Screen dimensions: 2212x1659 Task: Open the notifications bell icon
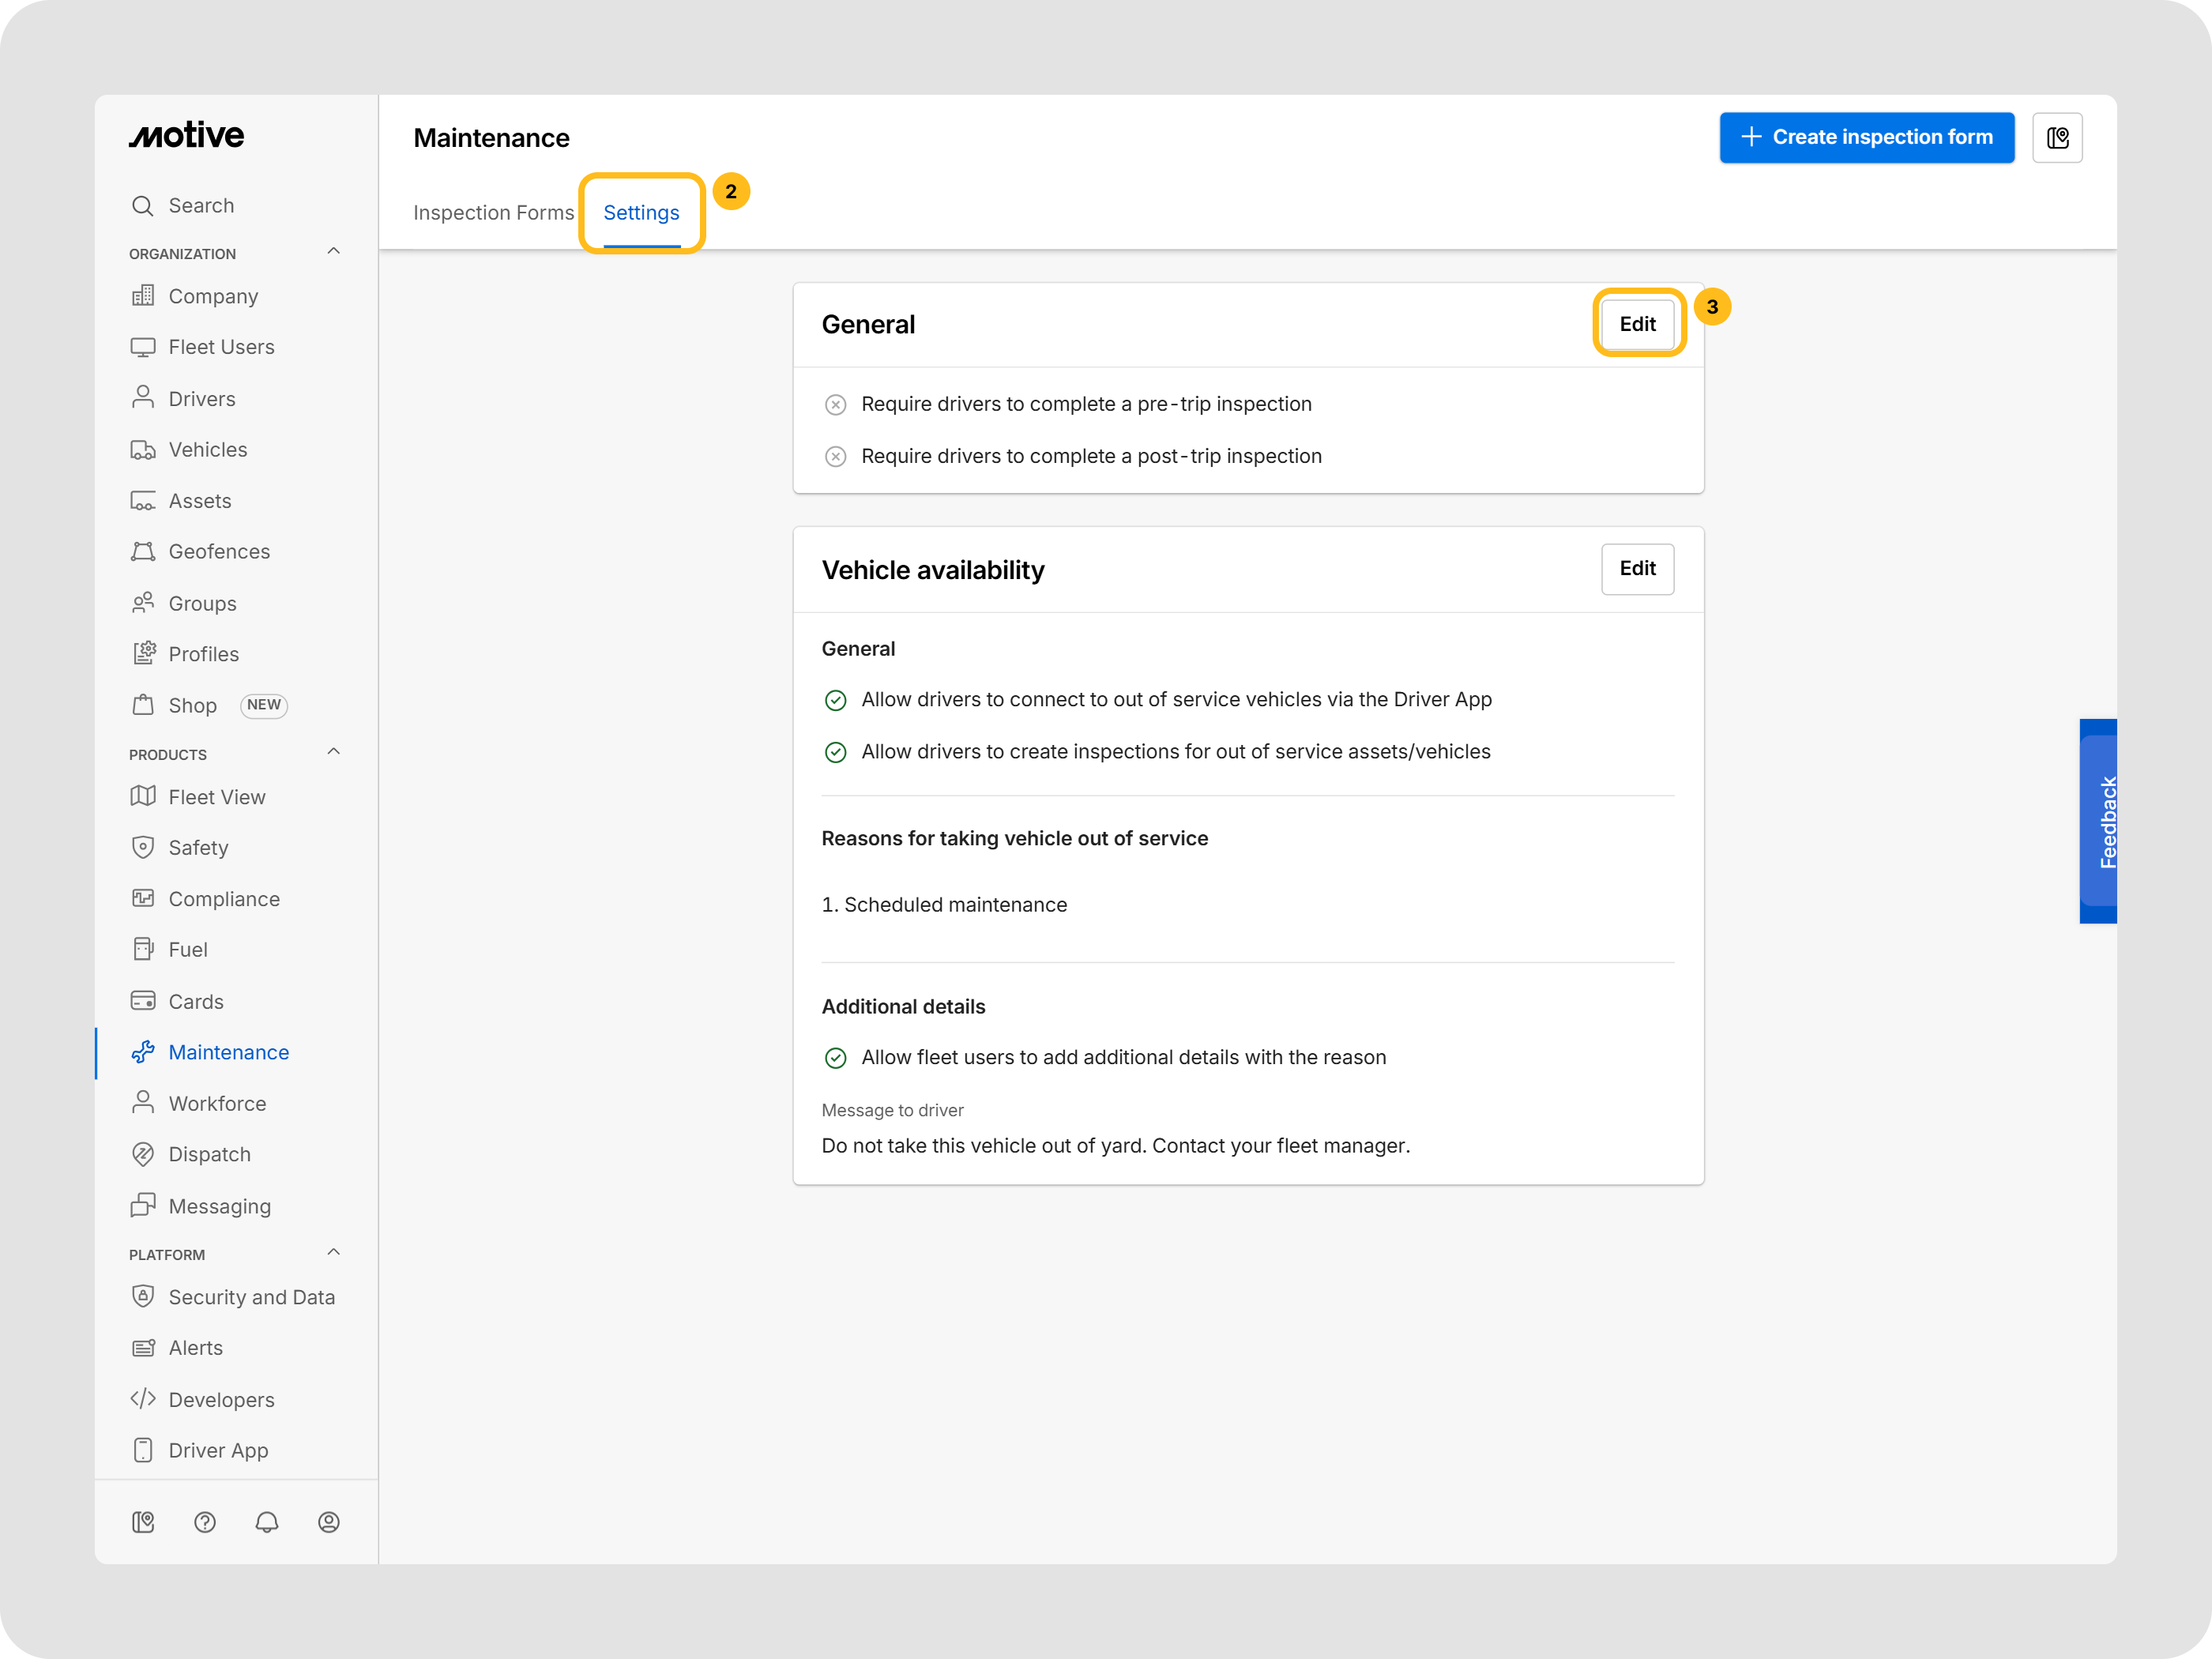tap(267, 1522)
